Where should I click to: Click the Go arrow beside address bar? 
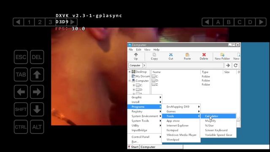pyautogui.click(x=228, y=65)
